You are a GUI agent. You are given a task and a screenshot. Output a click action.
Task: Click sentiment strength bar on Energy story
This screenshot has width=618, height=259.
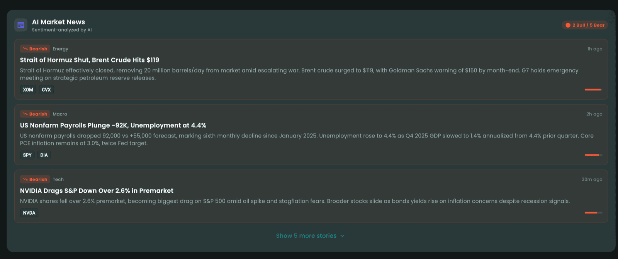pos(593,90)
